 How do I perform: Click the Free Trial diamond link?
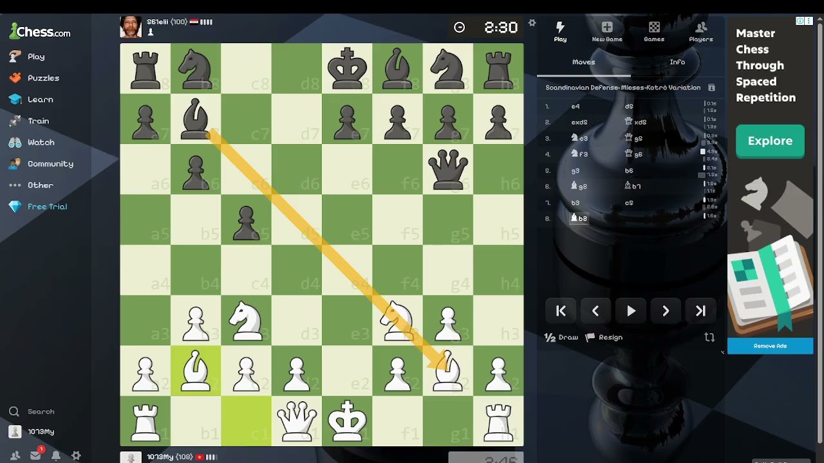point(39,206)
